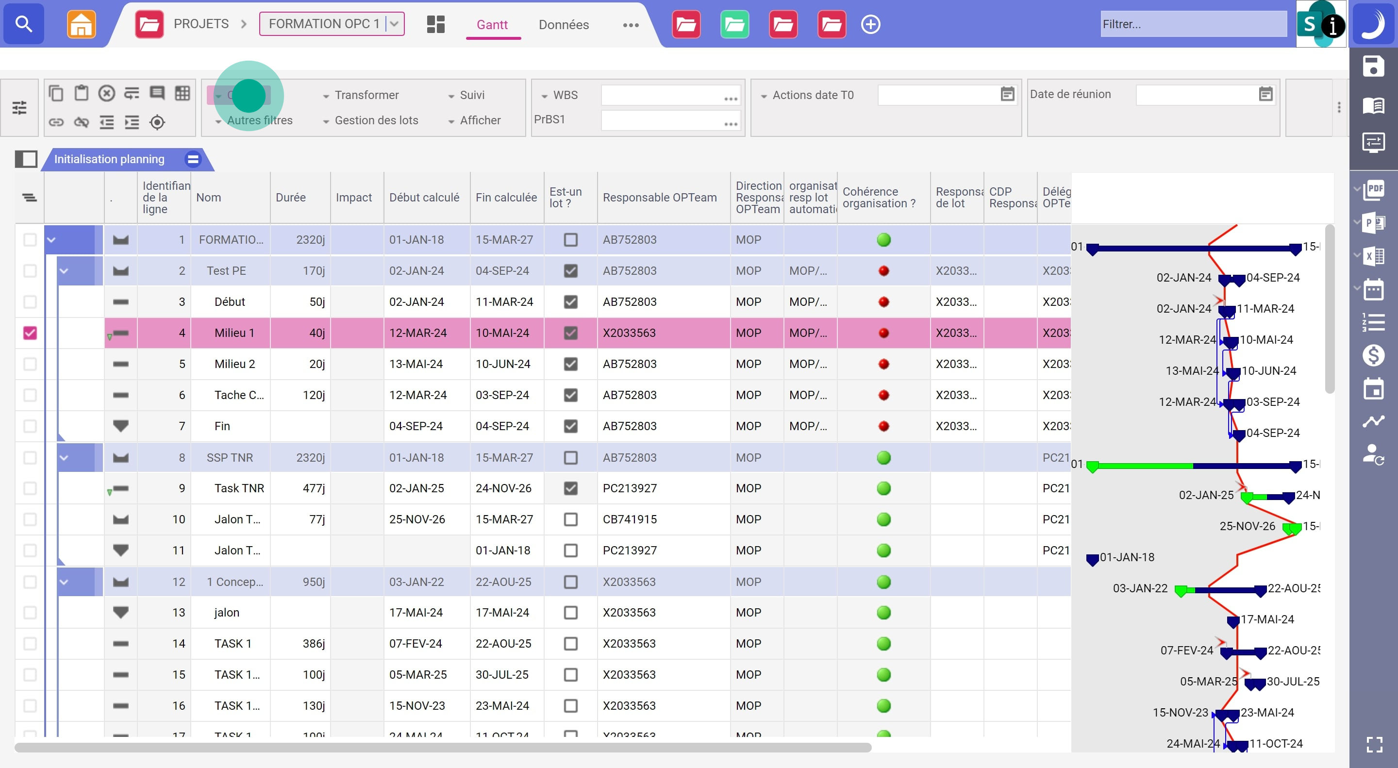Click the dollar cost icon in sidebar

point(1373,355)
